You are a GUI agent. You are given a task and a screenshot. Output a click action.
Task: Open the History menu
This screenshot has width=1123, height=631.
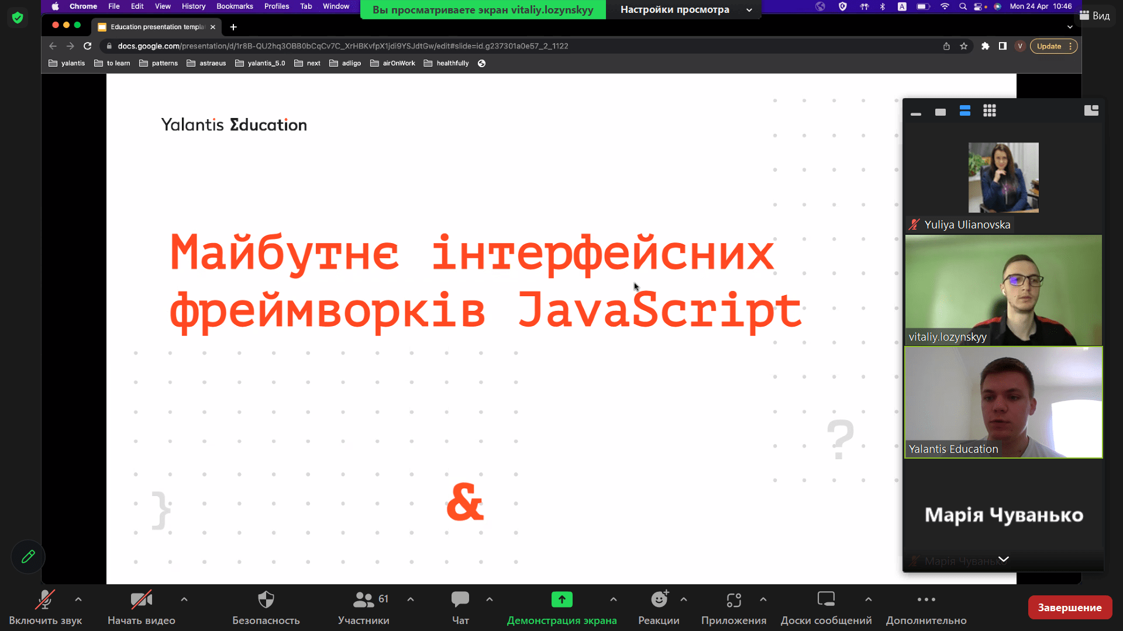(x=194, y=6)
